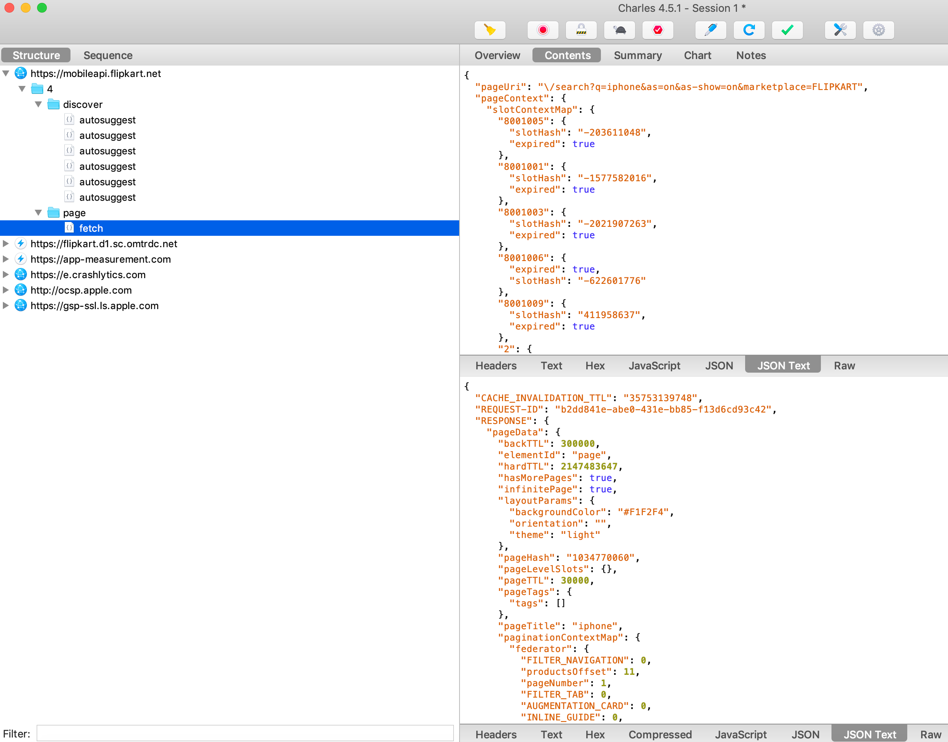Viewport: 948px width, 742px height.
Task: Collapse the mobileapi.flipkart.net host node
Action: tap(6, 73)
